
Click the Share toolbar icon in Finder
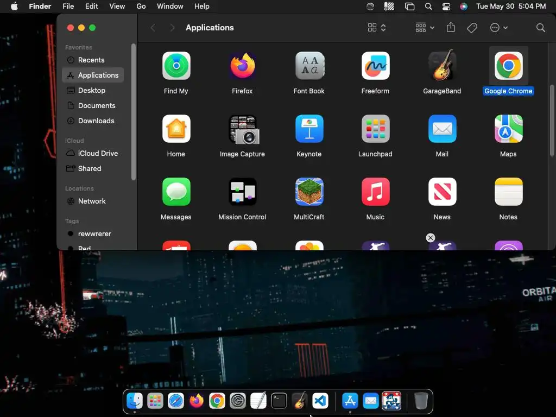[451, 27]
